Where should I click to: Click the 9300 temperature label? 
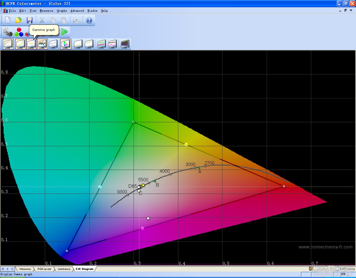122,192
